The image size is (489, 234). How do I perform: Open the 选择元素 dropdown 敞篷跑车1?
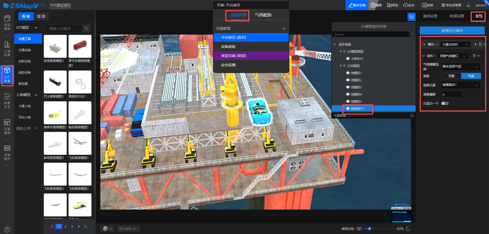(x=461, y=85)
